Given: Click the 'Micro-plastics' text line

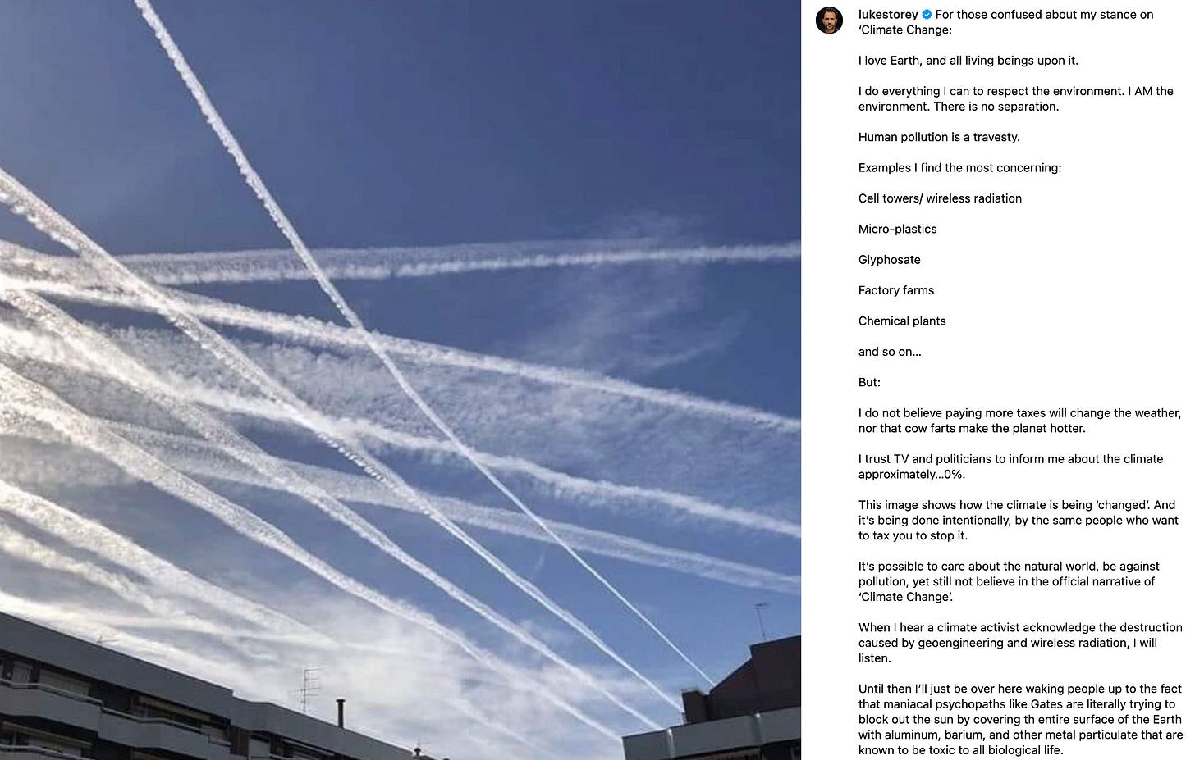Looking at the screenshot, I should point(897,230).
